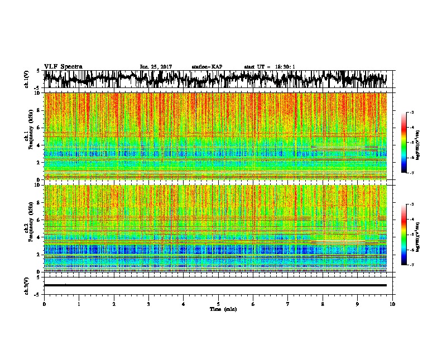Click time axis tick label "8"
Image resolution: width=442 pixels, height=341 pixels.
(323, 304)
